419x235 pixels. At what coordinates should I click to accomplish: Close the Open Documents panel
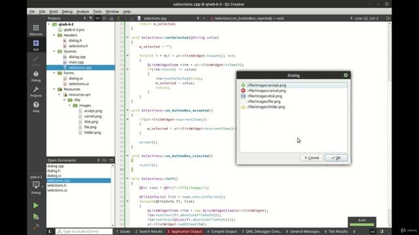pyautogui.click(x=111, y=160)
